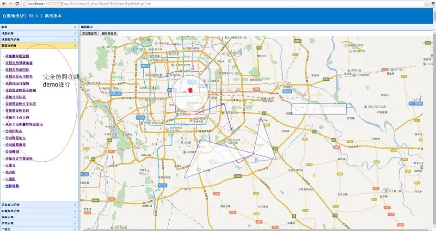Click the 大兴区 district label on map
436x231 pixels.
162,185
